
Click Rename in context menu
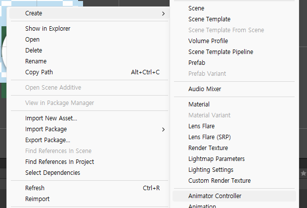(x=36, y=61)
